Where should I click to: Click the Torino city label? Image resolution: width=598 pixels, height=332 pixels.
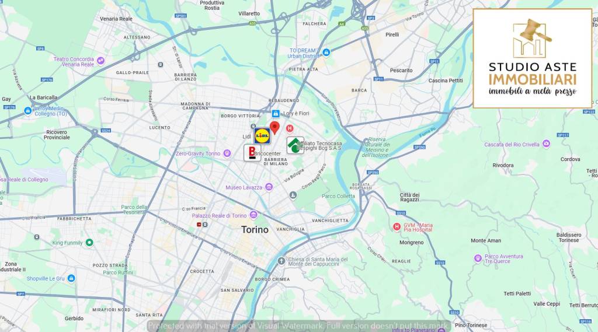point(255,230)
